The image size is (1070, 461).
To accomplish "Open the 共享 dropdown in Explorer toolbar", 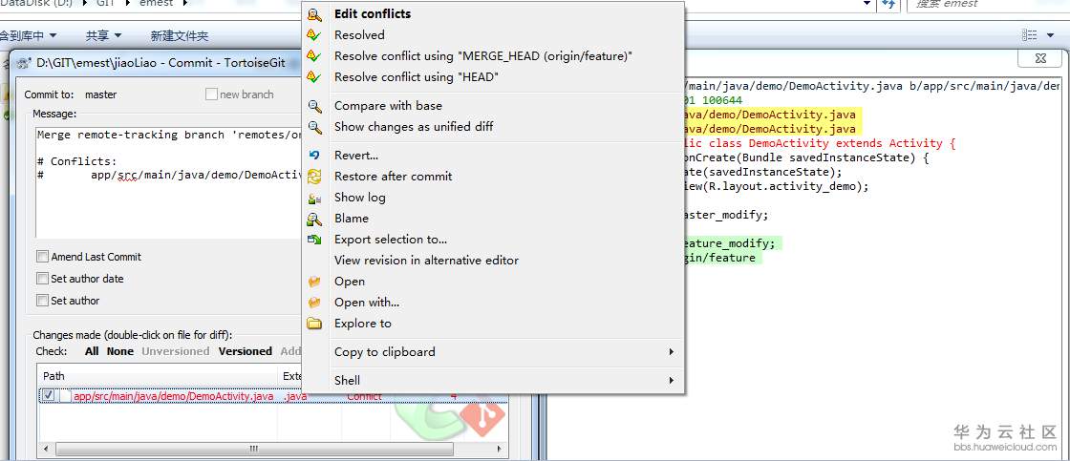I will [104, 35].
